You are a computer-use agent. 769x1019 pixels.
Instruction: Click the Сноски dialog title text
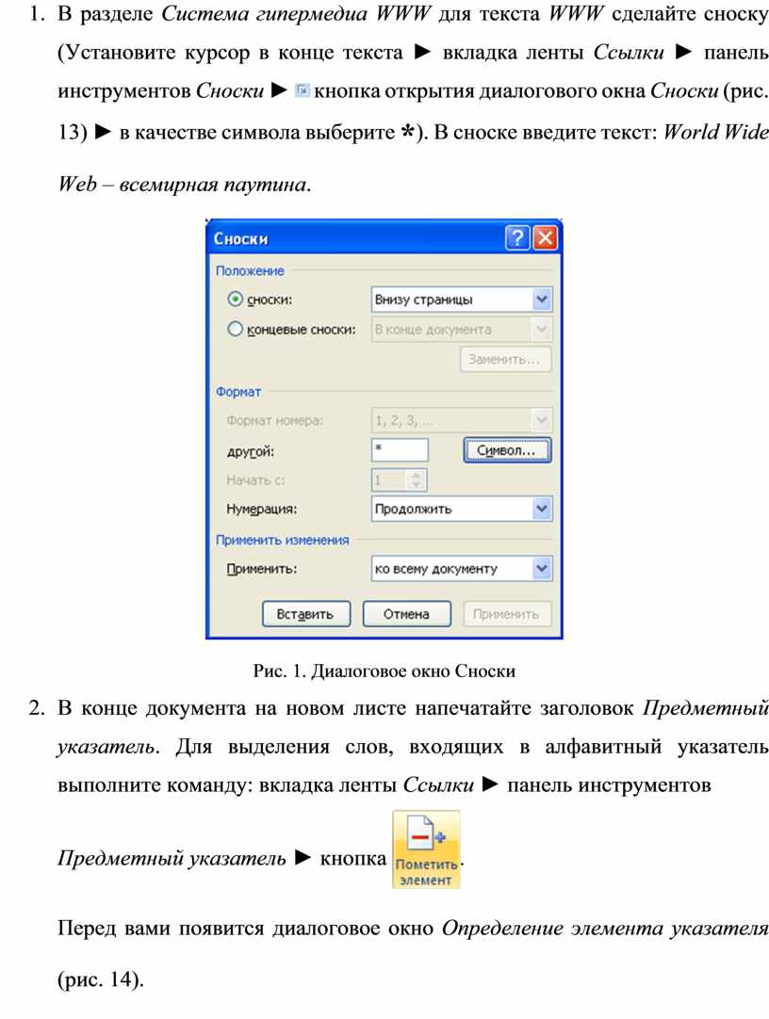[x=240, y=238]
